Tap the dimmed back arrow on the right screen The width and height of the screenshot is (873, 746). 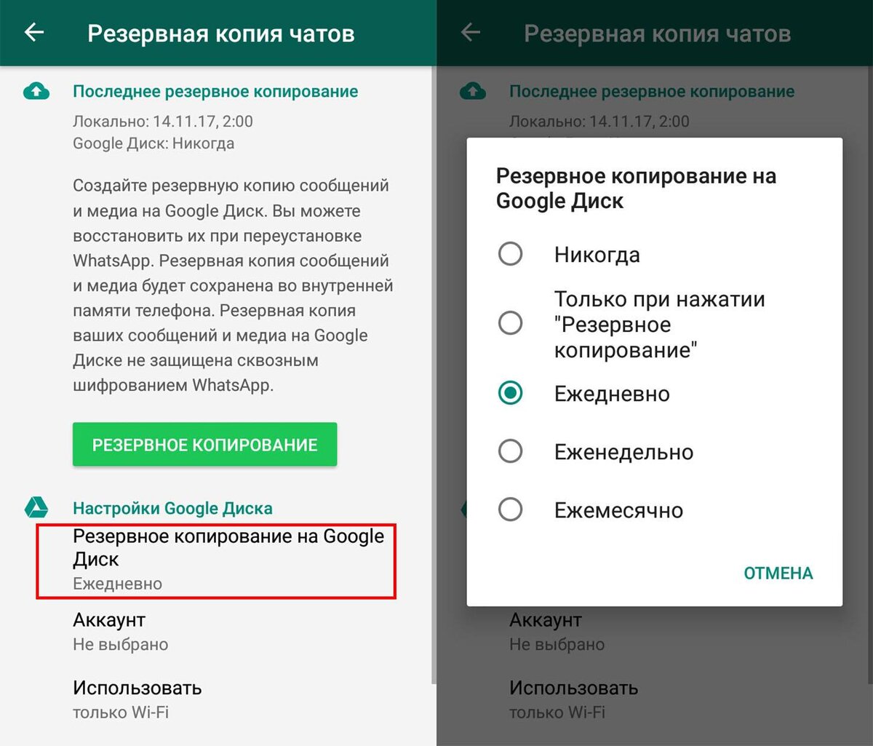point(471,32)
